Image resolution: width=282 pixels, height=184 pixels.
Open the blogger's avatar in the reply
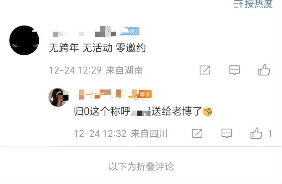click(x=58, y=97)
